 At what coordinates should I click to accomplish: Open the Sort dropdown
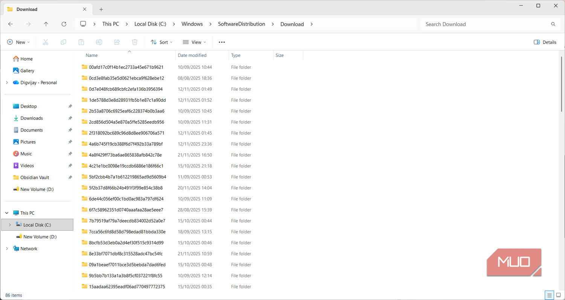[x=162, y=42]
